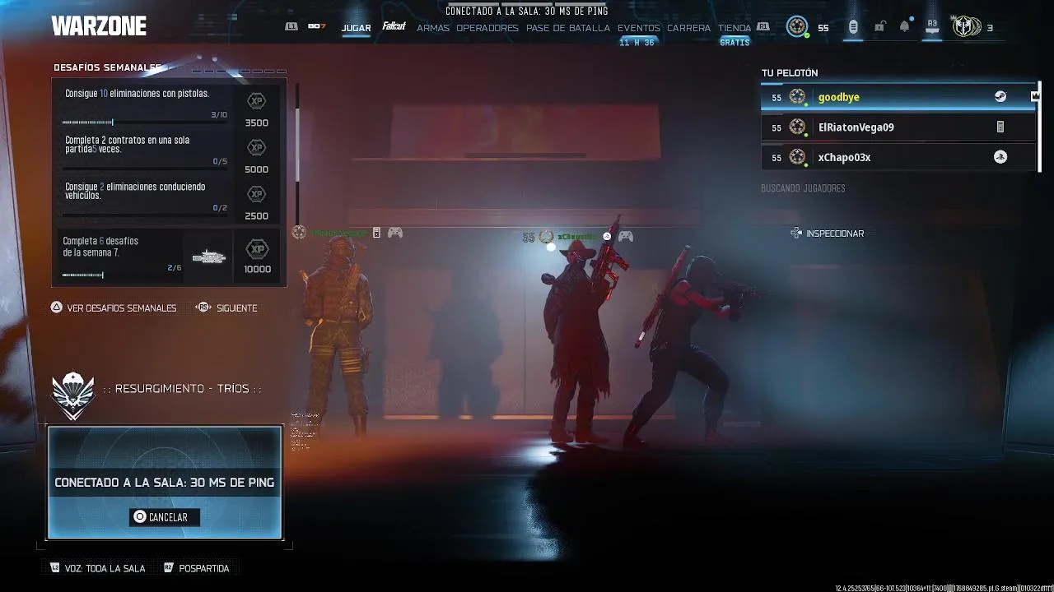Click 'Completa 6 desafíos de la semana 7'
1054x592 pixels.
click(x=100, y=247)
